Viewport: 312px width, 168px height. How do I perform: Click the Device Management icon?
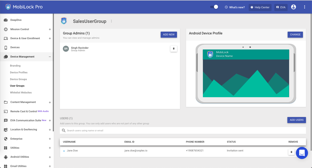pos(6,57)
